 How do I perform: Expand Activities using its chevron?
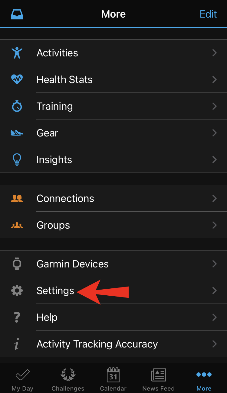click(214, 53)
